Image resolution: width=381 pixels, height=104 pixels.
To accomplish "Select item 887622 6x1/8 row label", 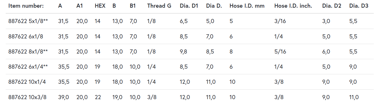I will (x=26, y=37).
